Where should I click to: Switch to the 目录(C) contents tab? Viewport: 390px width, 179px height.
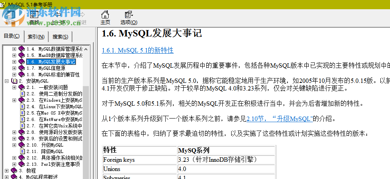coord(12,36)
